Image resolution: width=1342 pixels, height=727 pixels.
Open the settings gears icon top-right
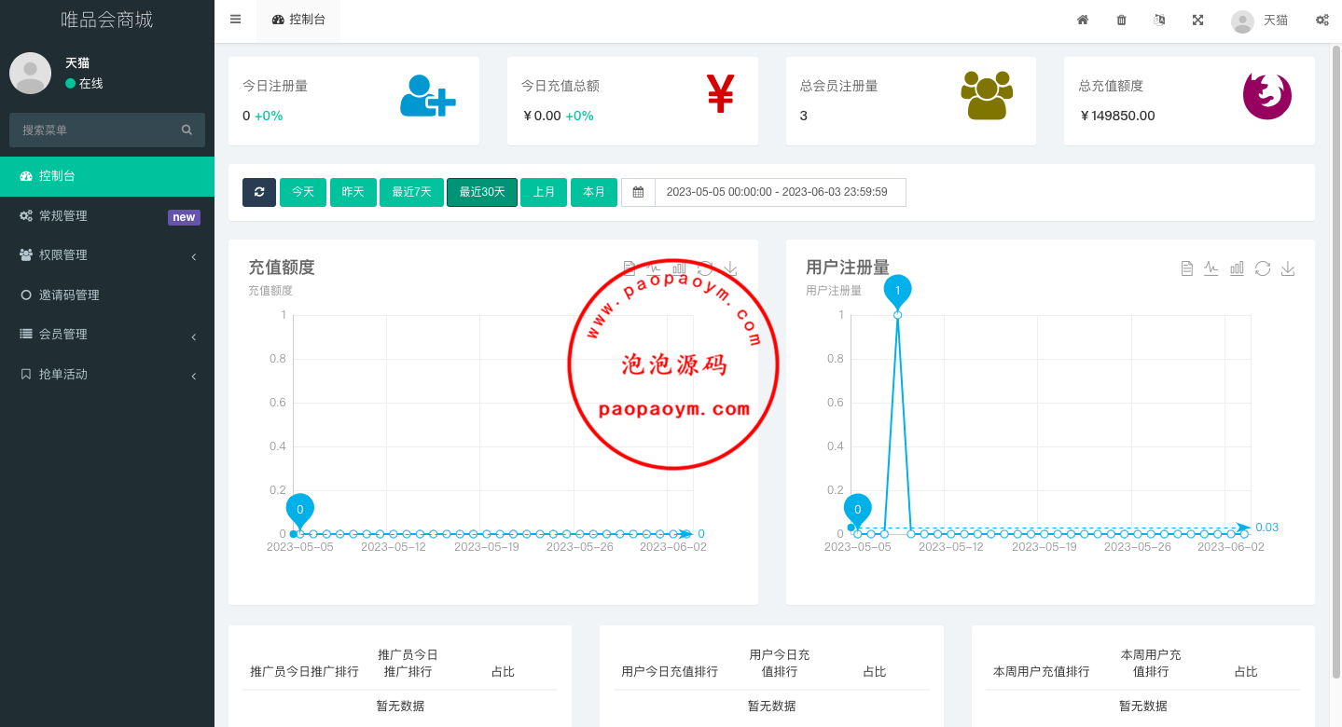[x=1321, y=20]
